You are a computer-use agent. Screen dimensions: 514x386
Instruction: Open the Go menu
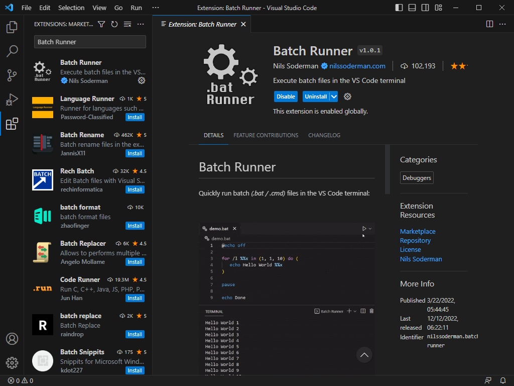(x=118, y=8)
